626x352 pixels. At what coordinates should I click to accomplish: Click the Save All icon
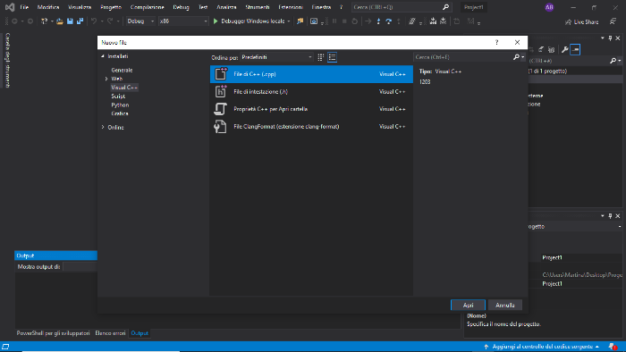(80, 21)
